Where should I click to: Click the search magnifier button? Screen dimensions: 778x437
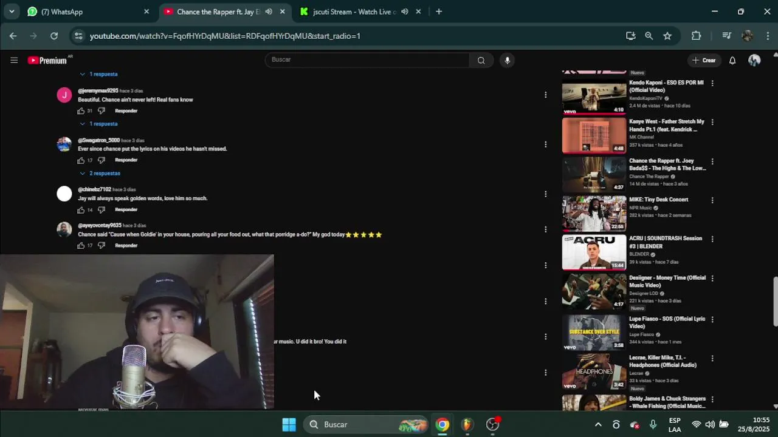click(x=481, y=60)
